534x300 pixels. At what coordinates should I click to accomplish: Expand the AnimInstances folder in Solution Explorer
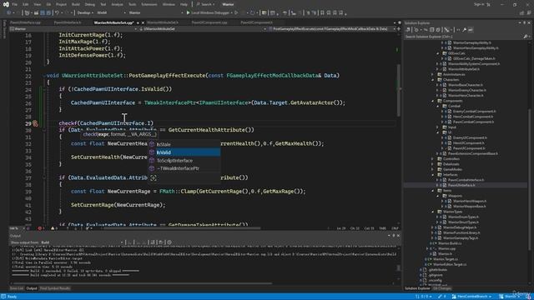click(x=433, y=74)
